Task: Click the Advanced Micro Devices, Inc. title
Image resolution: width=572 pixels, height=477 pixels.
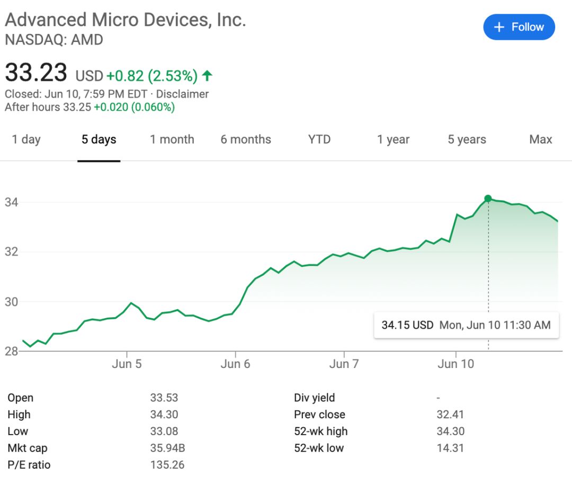Action: click(126, 20)
